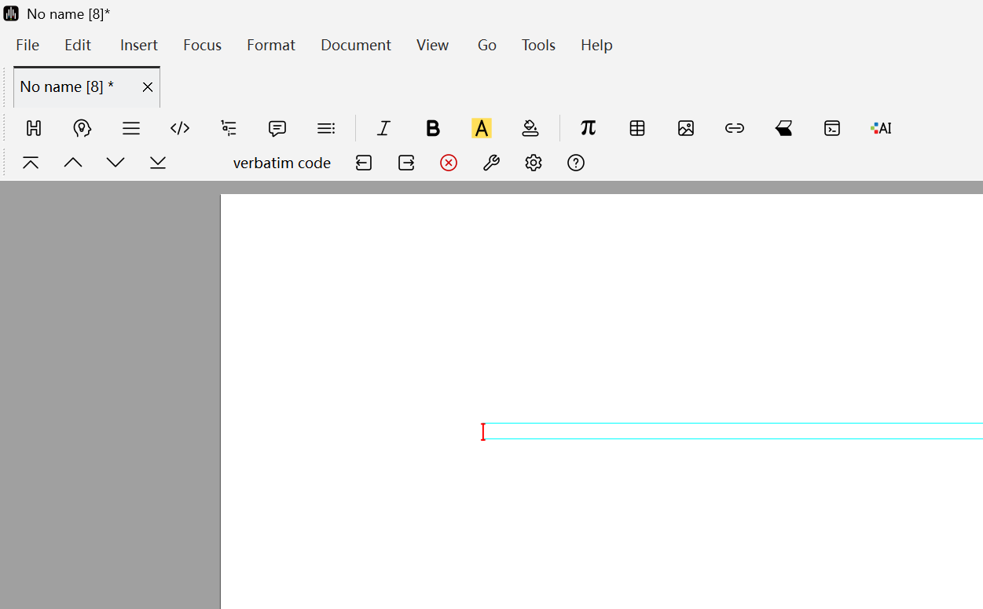Click the fill color bucket icon

click(x=530, y=128)
